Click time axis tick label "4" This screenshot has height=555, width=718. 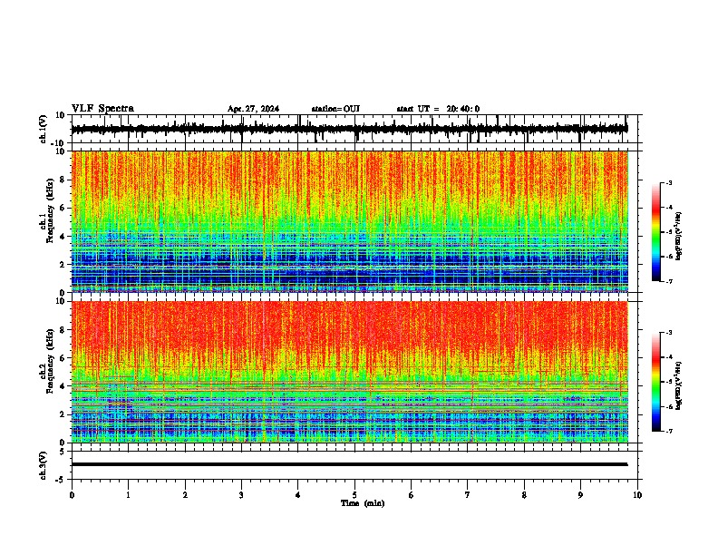tap(298, 495)
